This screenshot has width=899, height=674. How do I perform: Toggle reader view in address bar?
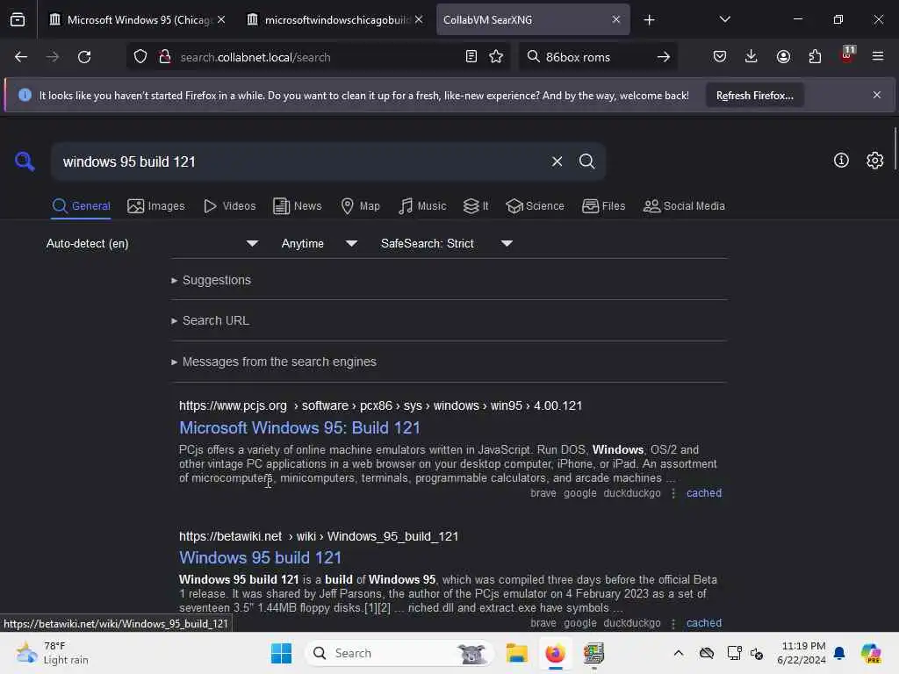click(x=471, y=57)
